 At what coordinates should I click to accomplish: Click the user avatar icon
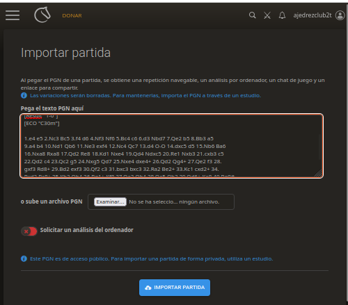[x=340, y=15]
